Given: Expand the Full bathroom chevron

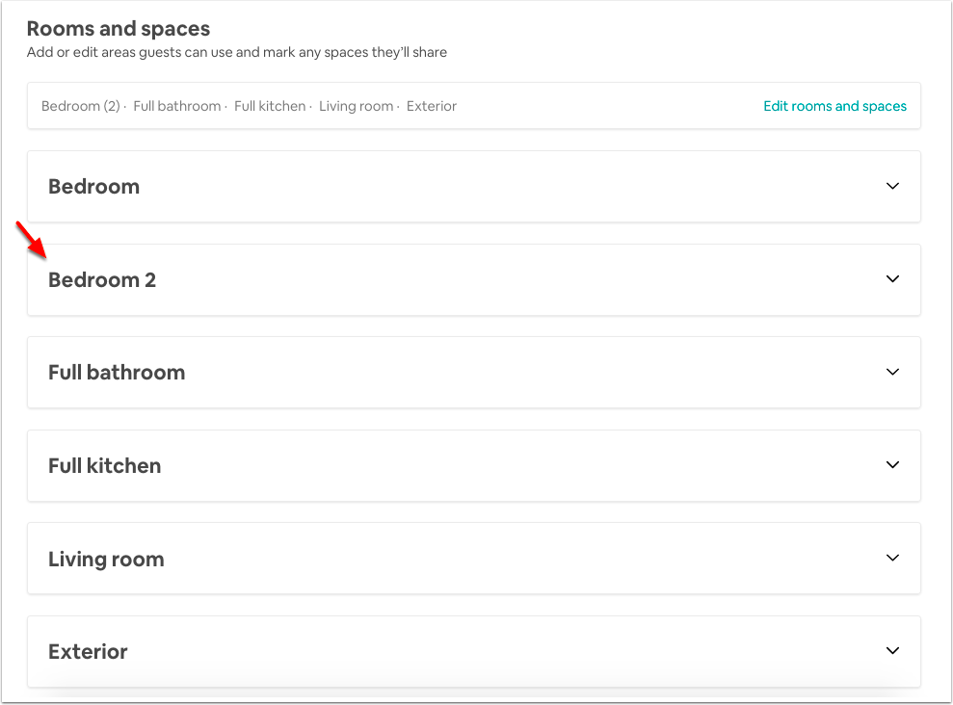Looking at the screenshot, I should click(x=892, y=372).
